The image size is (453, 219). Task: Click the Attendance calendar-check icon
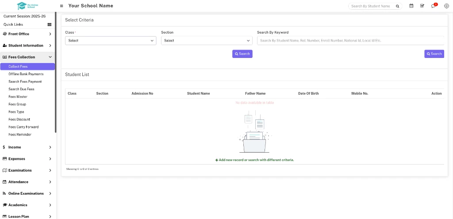[4, 182]
